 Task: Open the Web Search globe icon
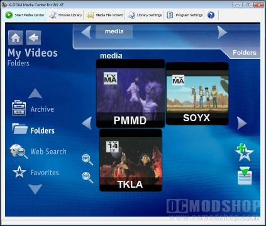tap(18, 151)
